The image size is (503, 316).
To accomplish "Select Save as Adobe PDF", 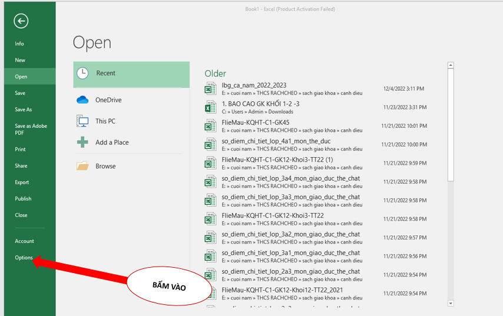I will click(31, 129).
